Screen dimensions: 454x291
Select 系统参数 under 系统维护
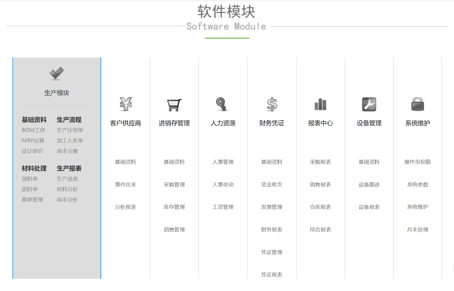418,185
